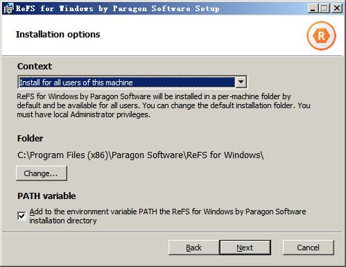Click the 'Installation options' header
The image size is (346, 267).
tap(58, 35)
